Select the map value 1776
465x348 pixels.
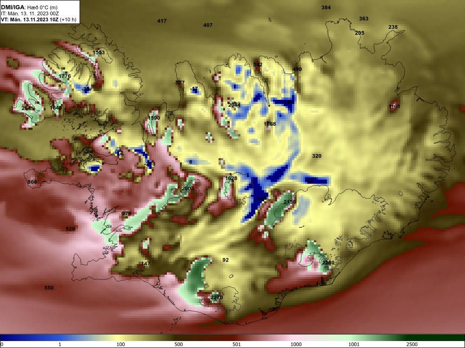click(65, 76)
